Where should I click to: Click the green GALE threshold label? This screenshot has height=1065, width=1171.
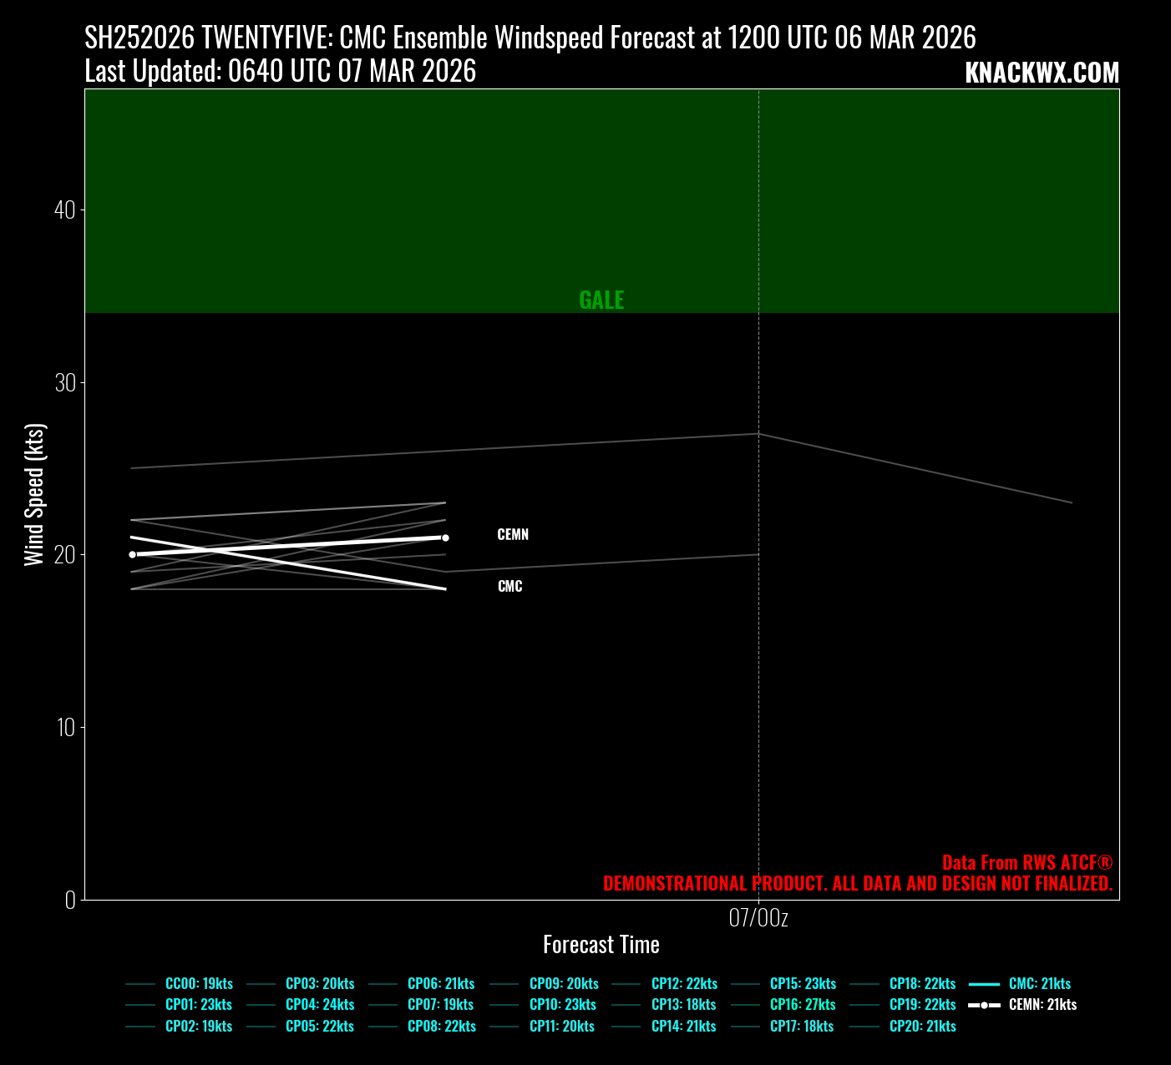pos(601,300)
